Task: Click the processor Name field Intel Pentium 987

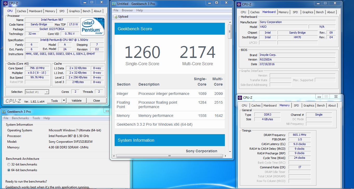Action: click(52, 20)
